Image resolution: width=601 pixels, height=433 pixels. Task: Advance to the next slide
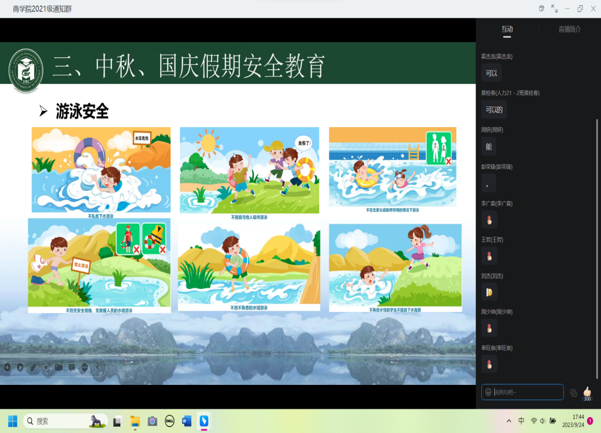click(x=20, y=368)
